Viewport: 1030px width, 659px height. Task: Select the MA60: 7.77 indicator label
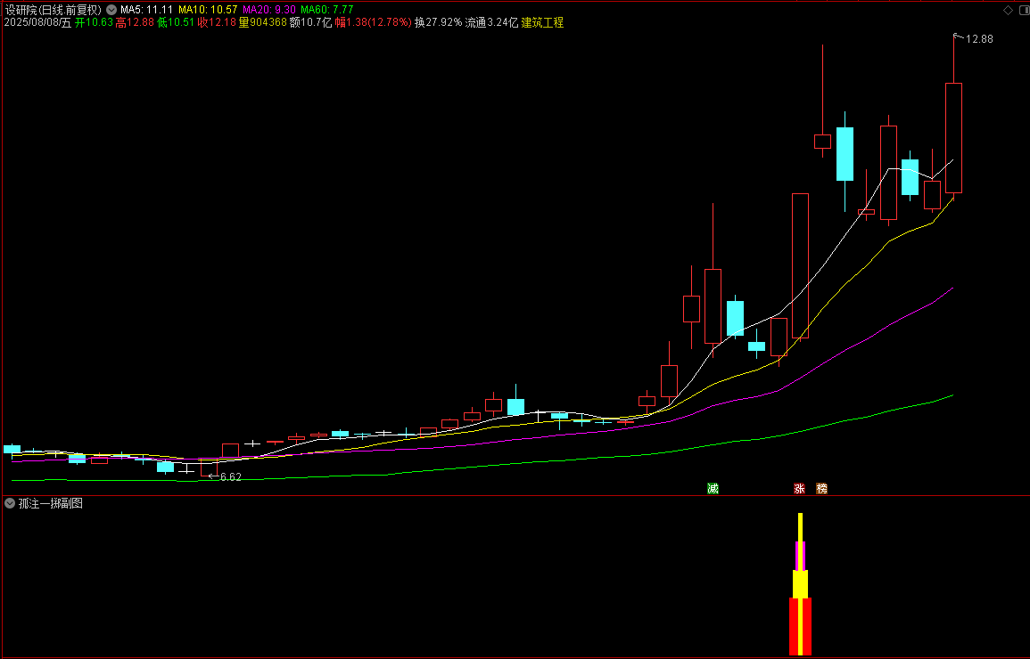point(327,10)
